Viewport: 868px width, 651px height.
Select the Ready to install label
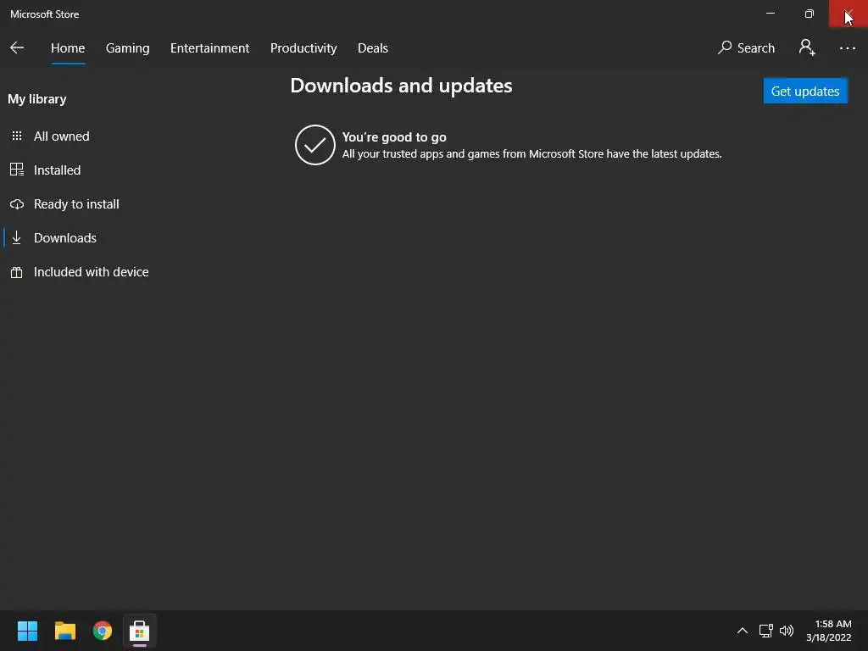click(76, 204)
